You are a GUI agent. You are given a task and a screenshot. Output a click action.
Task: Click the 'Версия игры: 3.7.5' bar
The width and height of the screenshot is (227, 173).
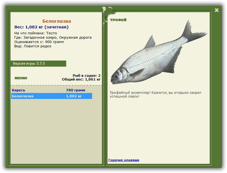tap(38, 64)
